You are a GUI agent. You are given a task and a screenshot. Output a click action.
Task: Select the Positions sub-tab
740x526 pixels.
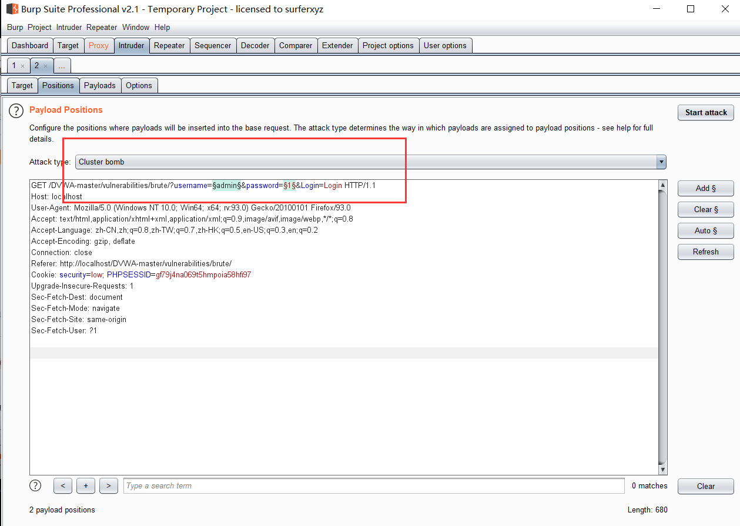pos(58,86)
